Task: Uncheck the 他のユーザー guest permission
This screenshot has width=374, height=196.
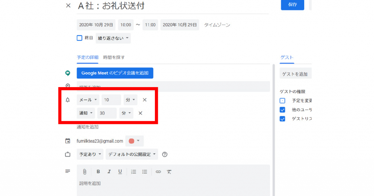Action: 282,110
